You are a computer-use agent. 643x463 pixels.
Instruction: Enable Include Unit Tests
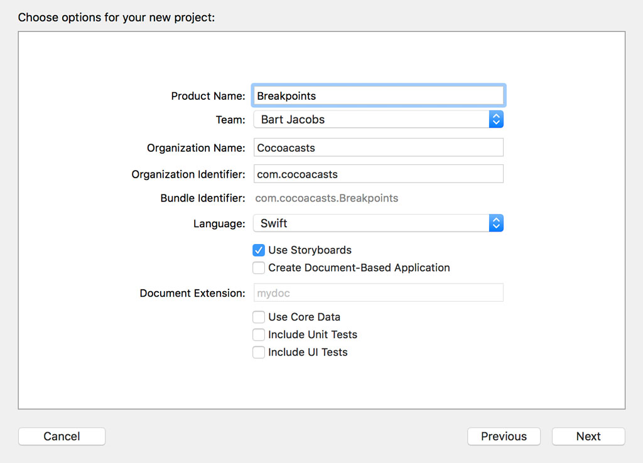tap(259, 334)
